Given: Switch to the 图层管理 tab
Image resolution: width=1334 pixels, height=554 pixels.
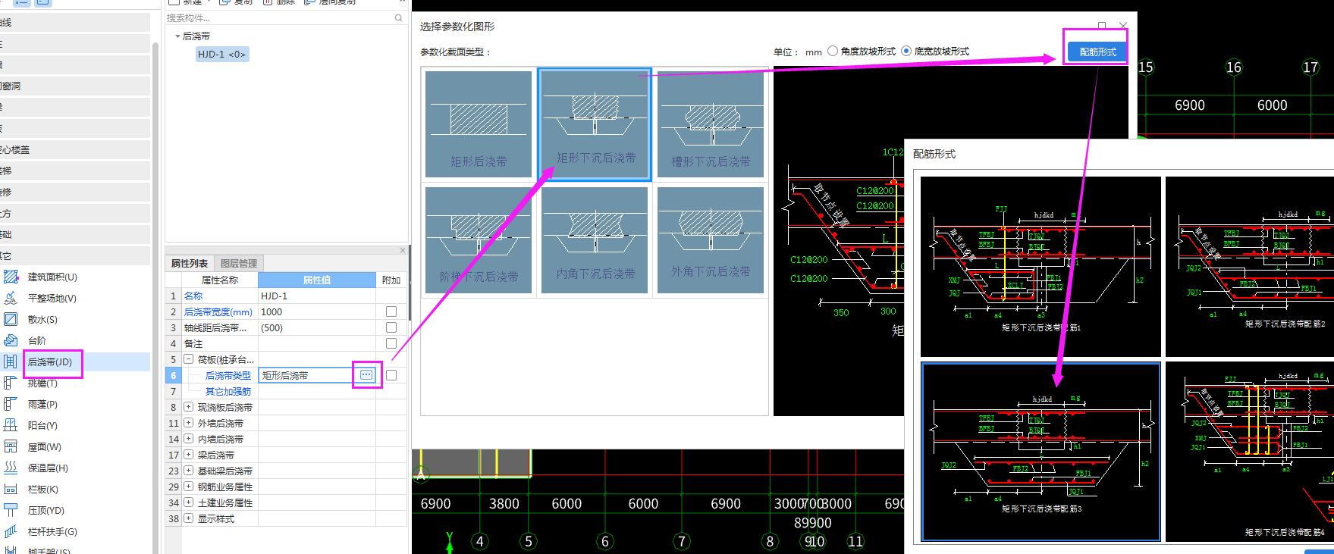Looking at the screenshot, I should 239,263.
